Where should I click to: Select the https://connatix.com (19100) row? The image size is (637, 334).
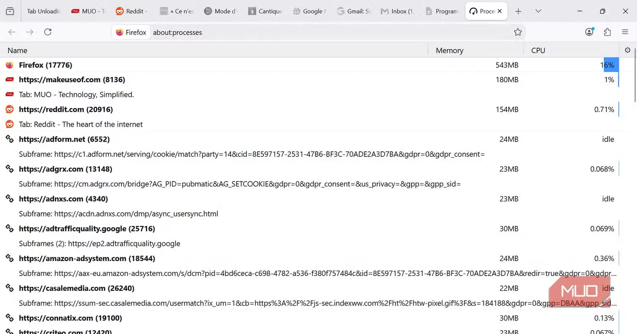pyautogui.click(x=310, y=318)
